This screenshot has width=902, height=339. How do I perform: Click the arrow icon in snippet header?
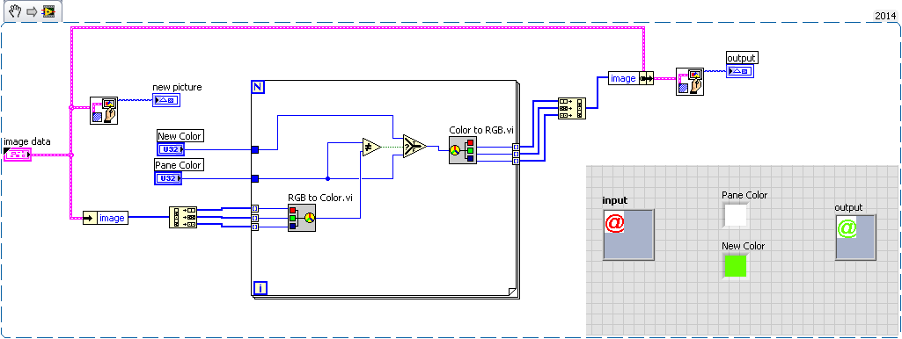point(32,11)
